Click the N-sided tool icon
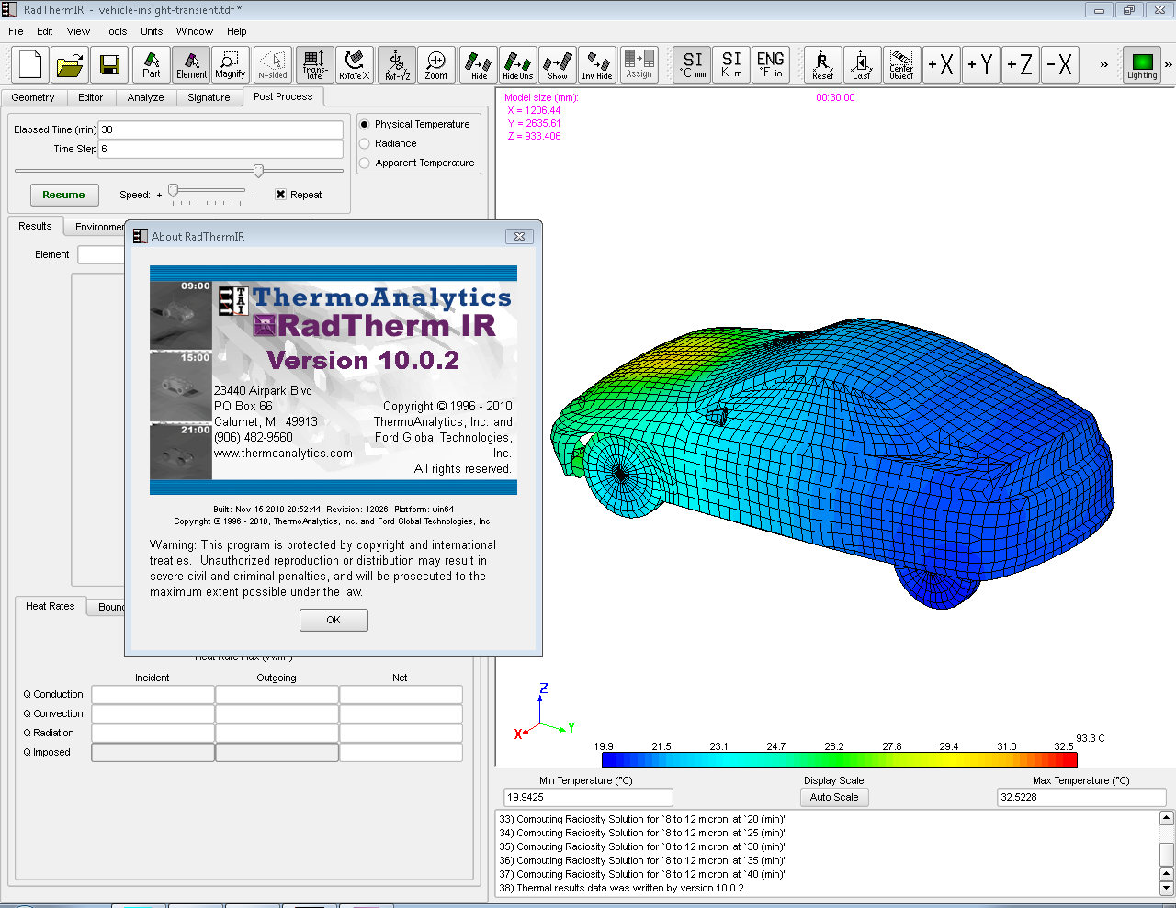The image size is (1176, 908). pyautogui.click(x=273, y=65)
